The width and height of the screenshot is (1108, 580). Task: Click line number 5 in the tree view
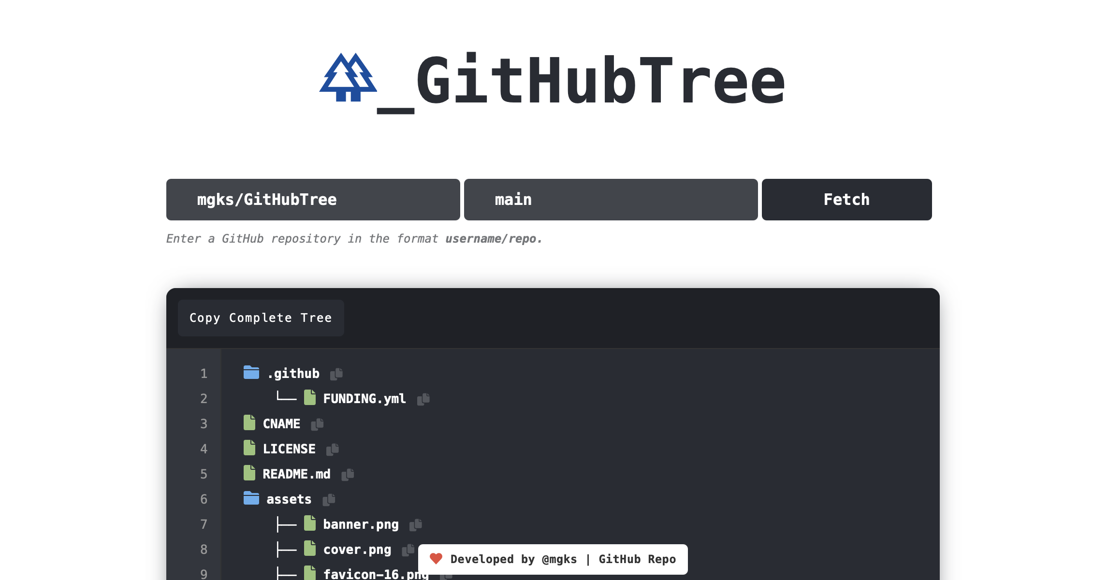tap(204, 474)
